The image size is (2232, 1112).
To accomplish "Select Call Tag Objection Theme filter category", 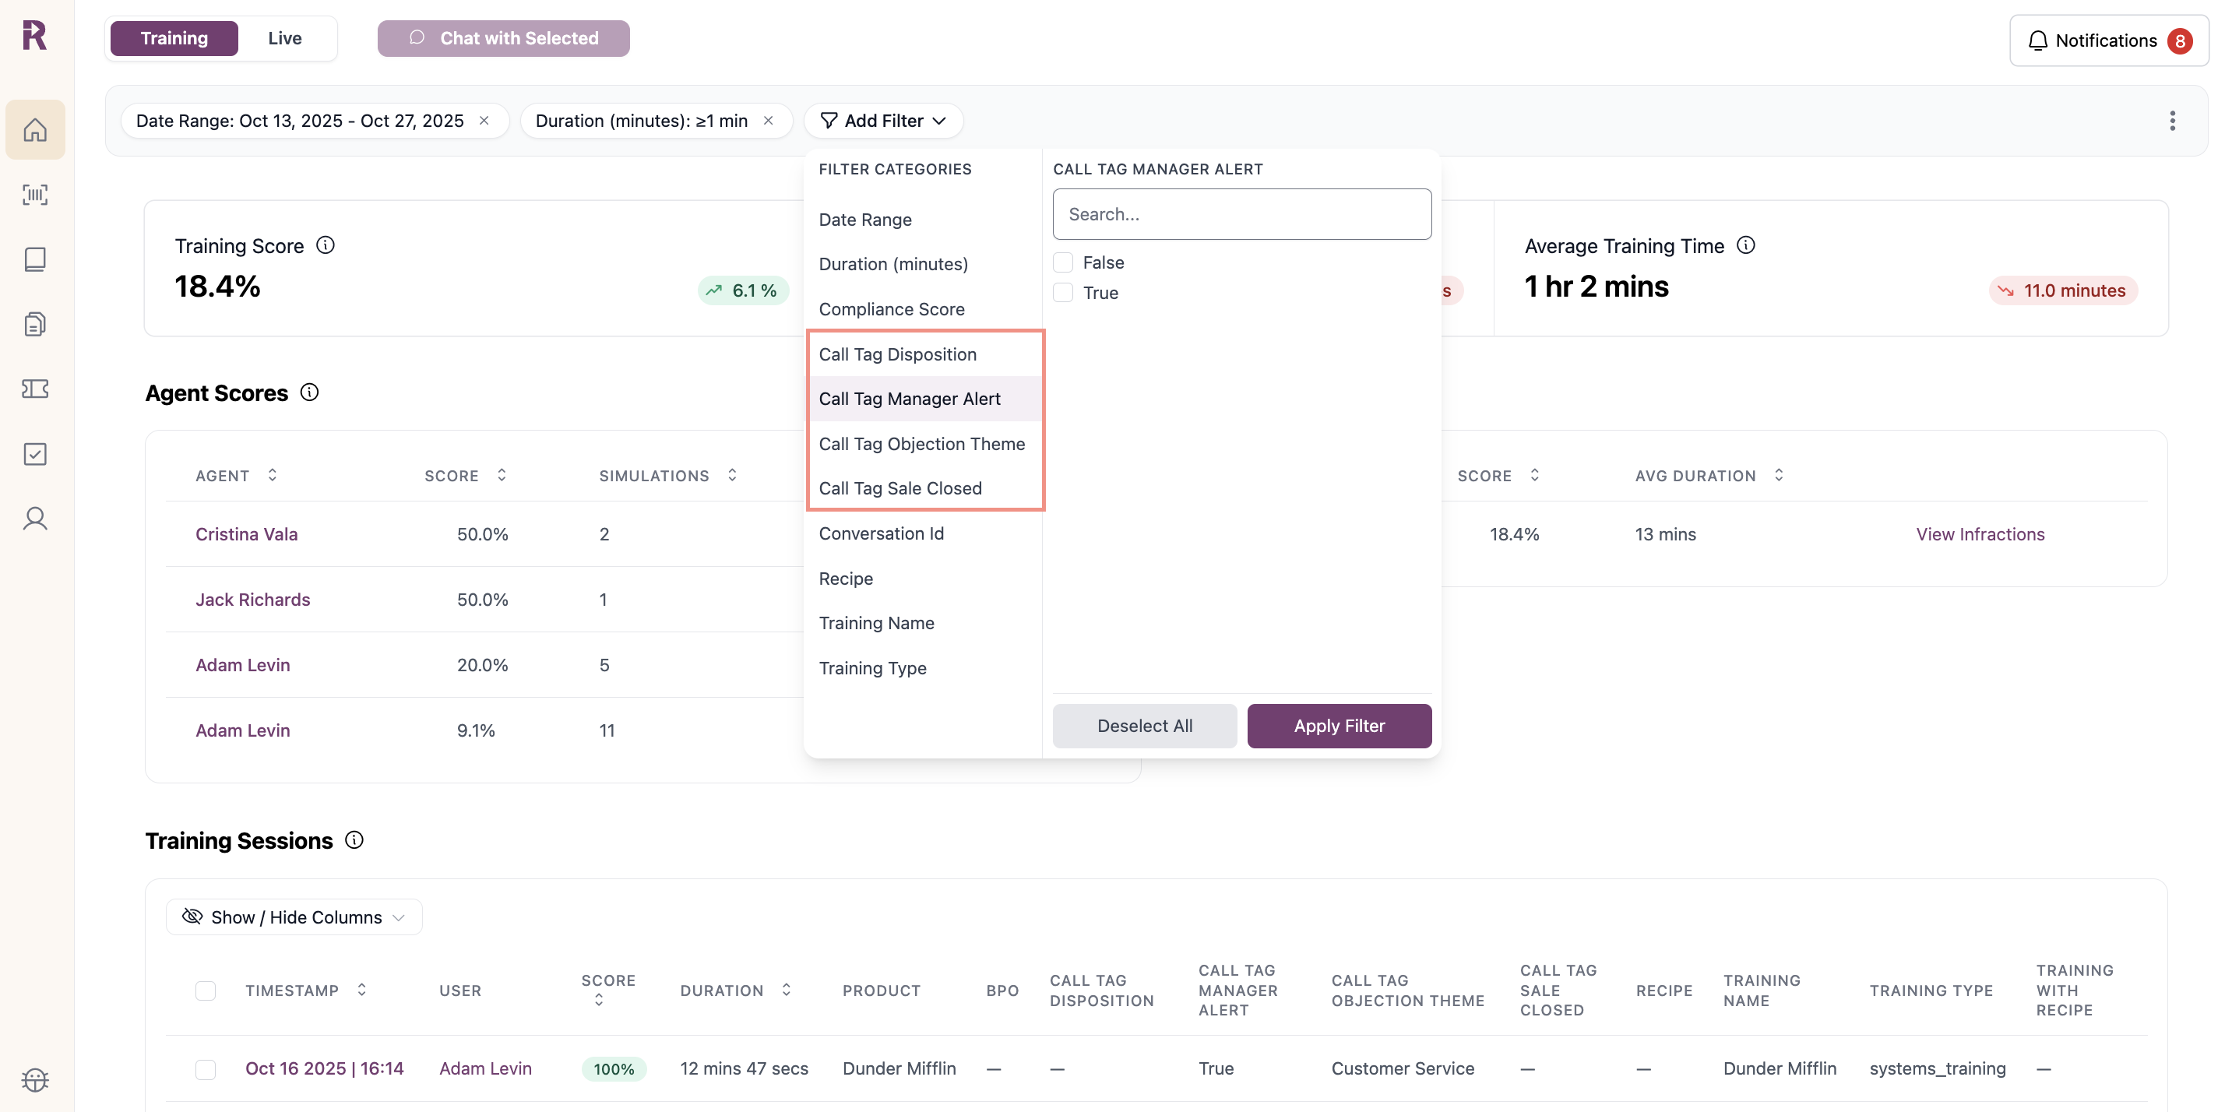I will point(922,443).
